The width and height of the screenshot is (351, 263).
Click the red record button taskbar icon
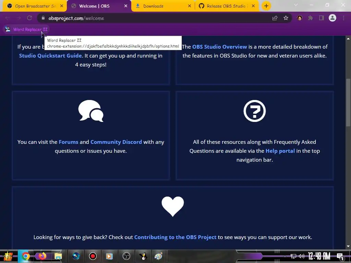(93, 256)
